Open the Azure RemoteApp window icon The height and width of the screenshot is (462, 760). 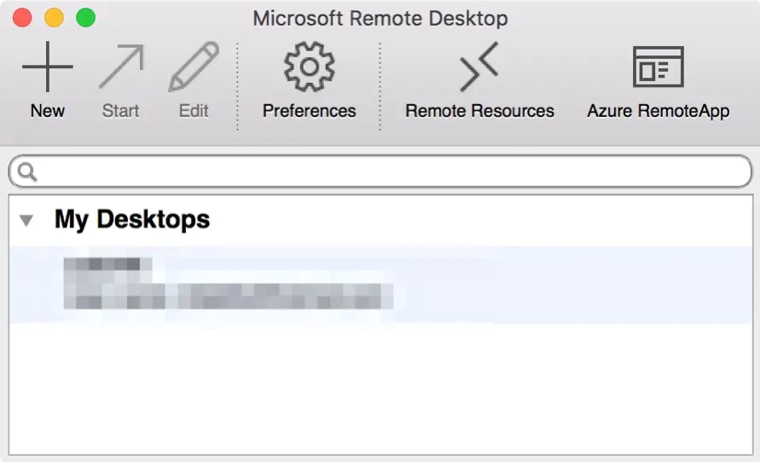(658, 67)
